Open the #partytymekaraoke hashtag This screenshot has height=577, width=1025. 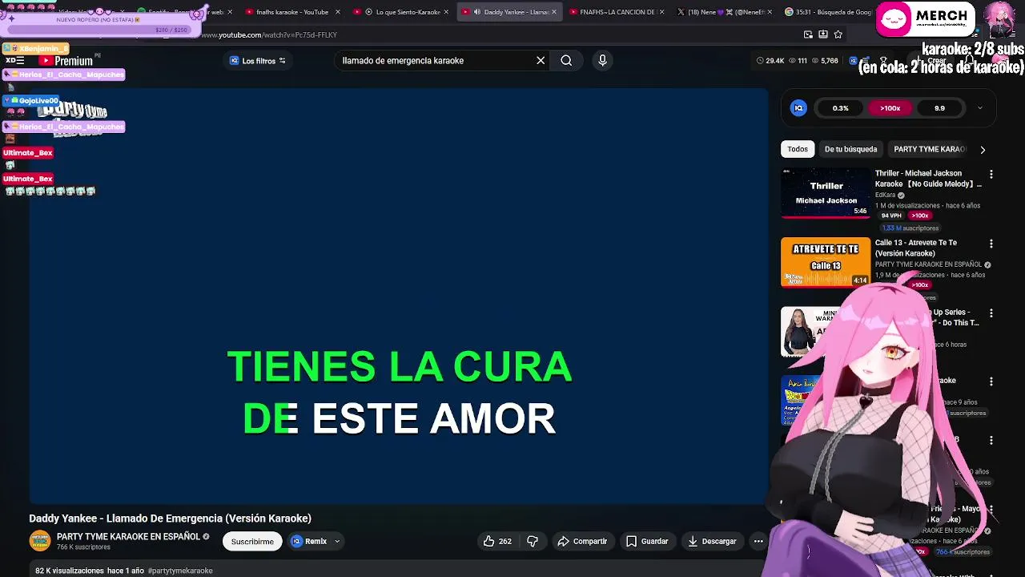pos(180,571)
